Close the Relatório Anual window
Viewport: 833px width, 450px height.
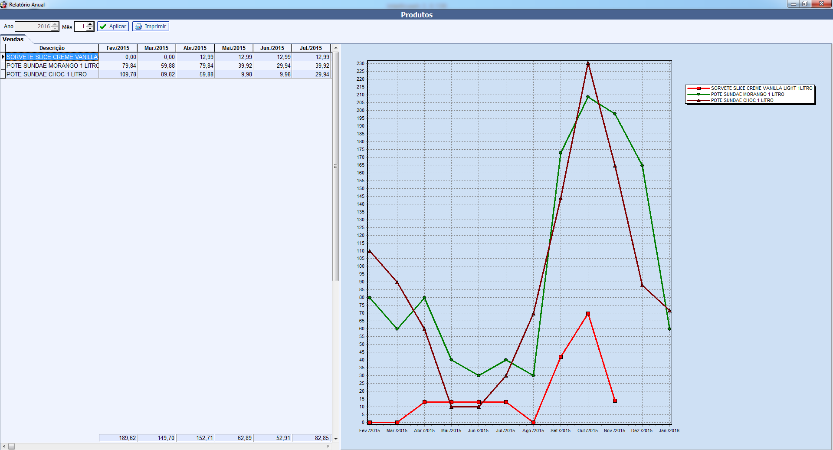821,4
